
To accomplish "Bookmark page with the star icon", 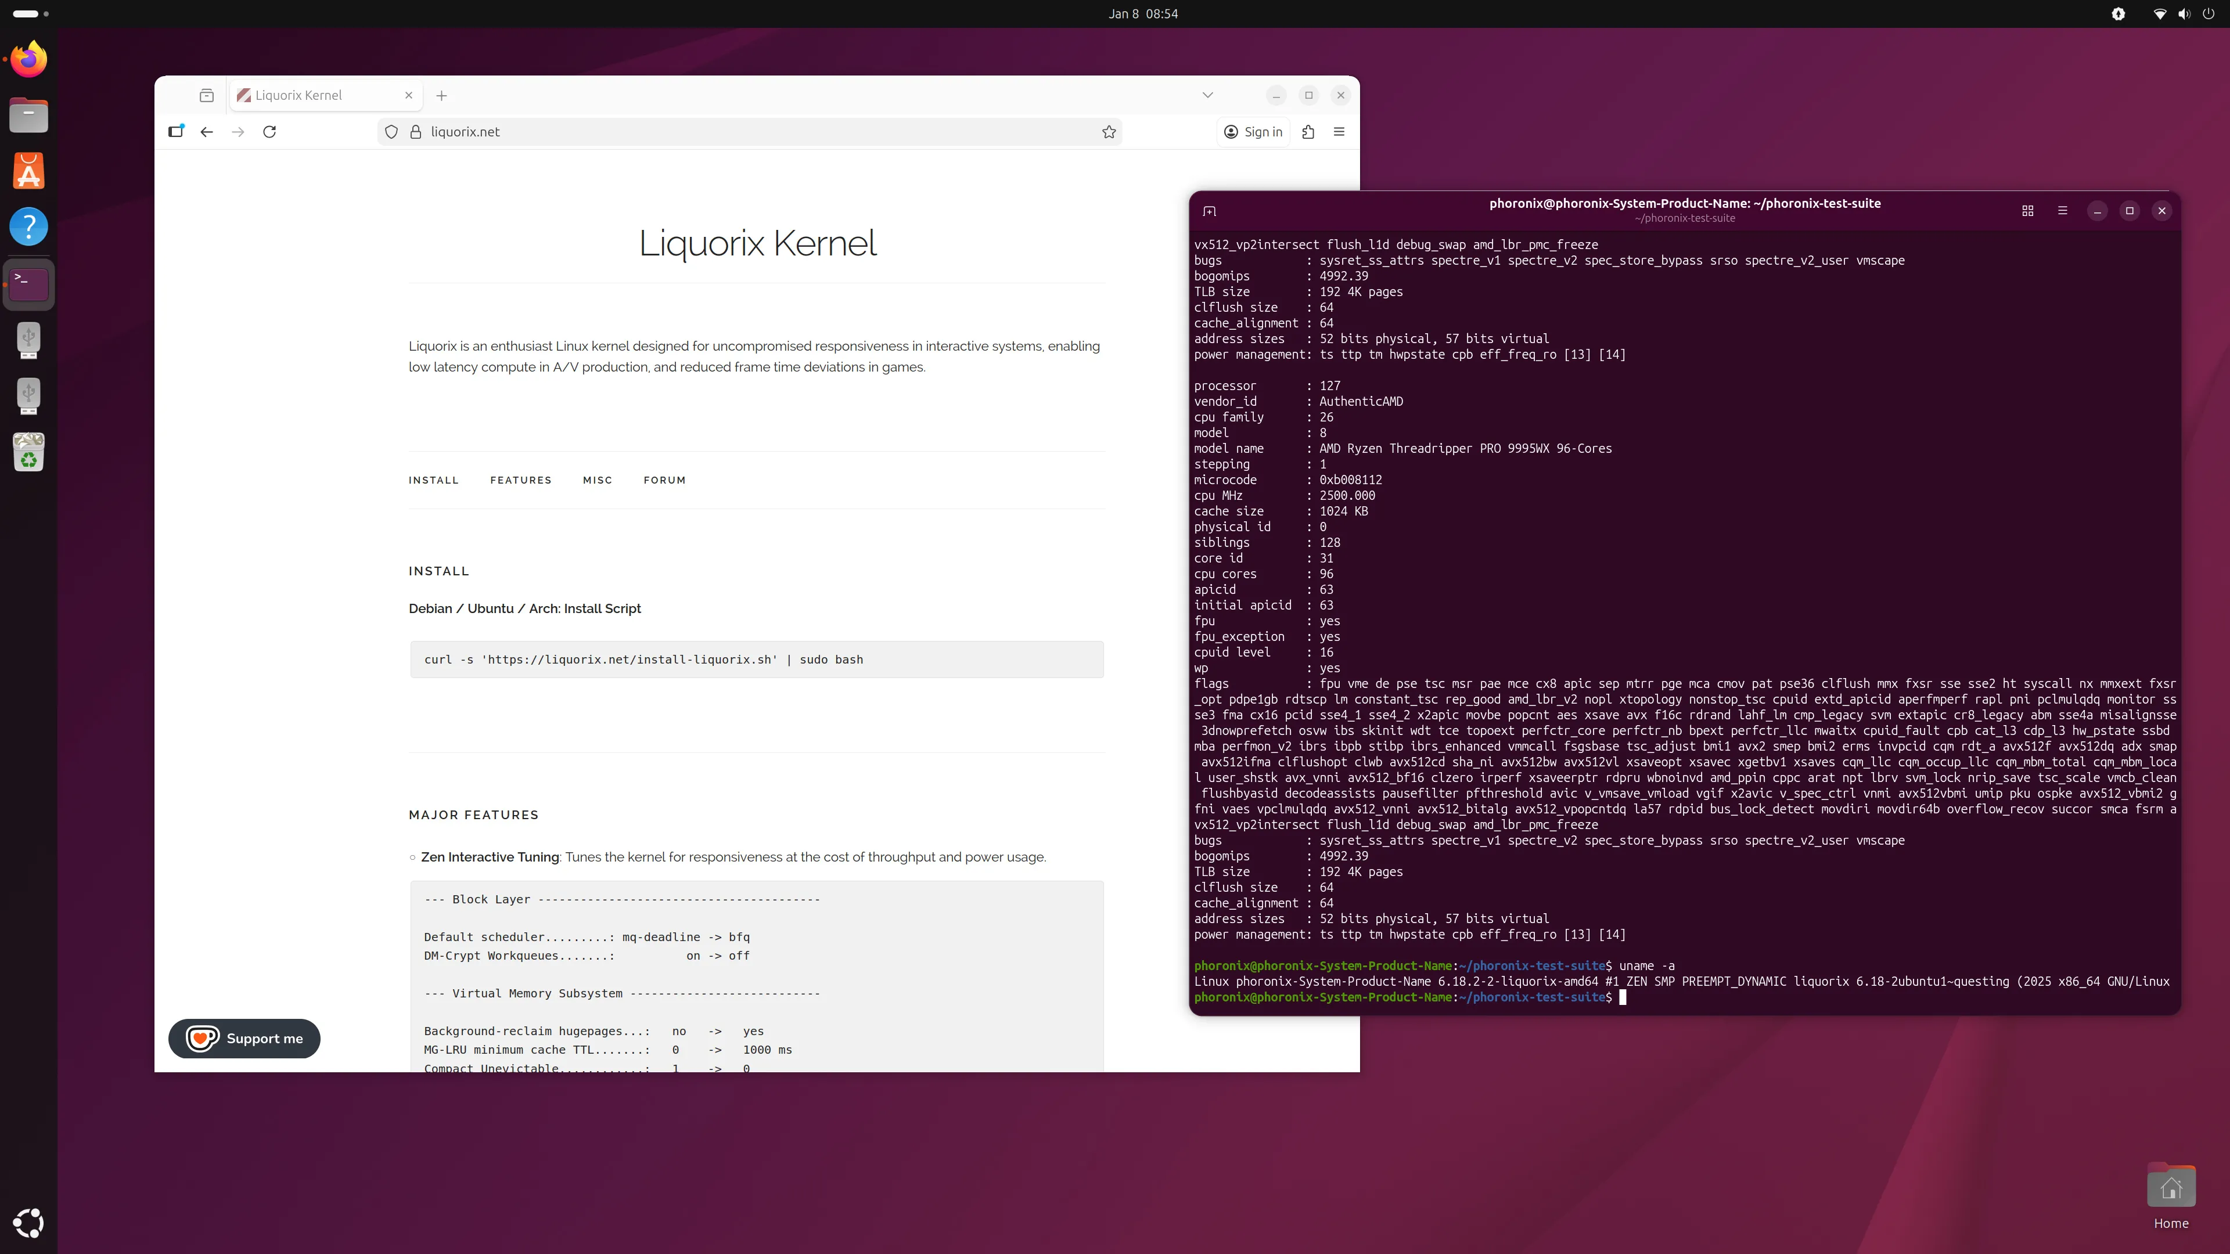I will (1108, 132).
